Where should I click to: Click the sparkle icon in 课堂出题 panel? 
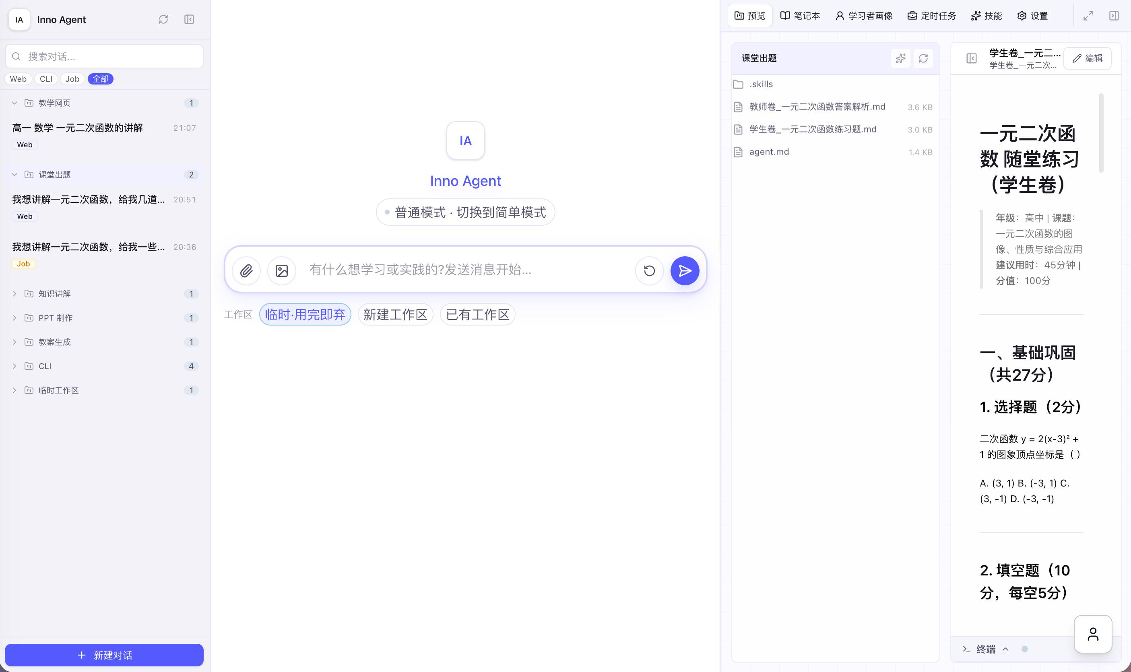(900, 58)
